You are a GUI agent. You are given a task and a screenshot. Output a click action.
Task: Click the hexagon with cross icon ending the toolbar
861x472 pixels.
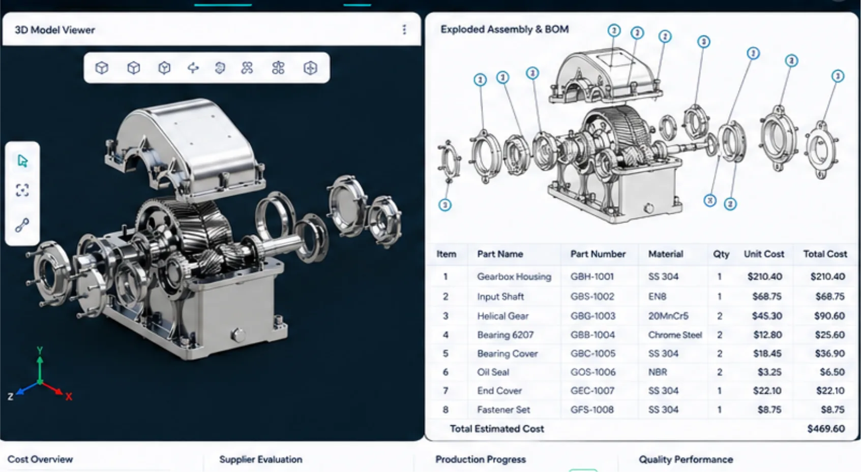[310, 68]
